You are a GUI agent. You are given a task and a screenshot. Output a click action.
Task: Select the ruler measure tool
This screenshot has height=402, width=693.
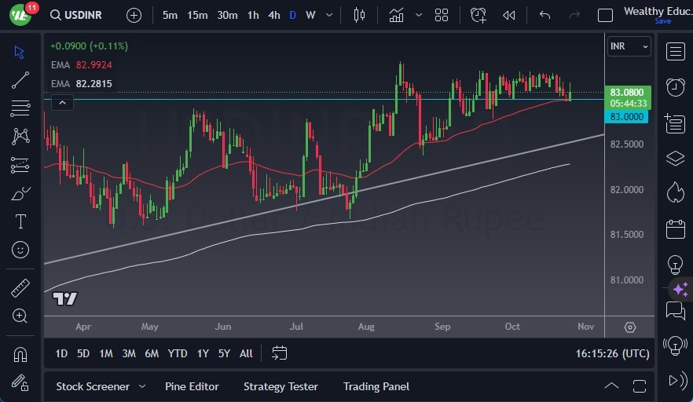pos(20,288)
